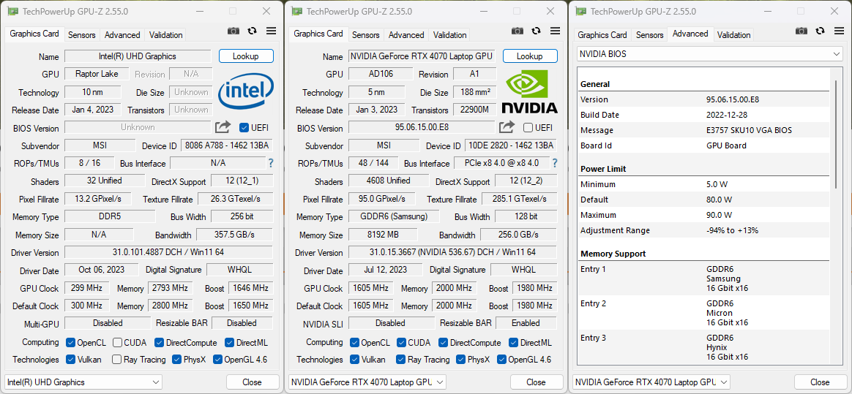852x394 pixels.
Task: Bus Interface question mark in RTX 4070 window
Action: [555, 163]
